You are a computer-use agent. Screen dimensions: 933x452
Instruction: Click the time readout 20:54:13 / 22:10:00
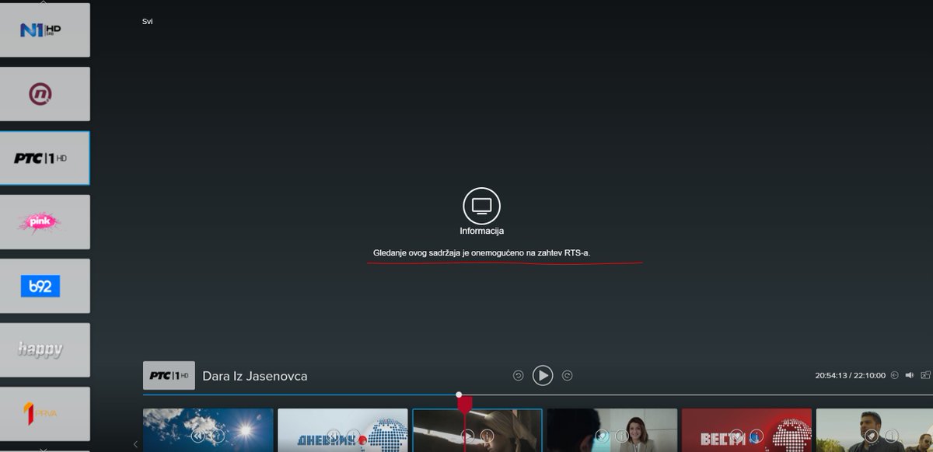click(850, 375)
